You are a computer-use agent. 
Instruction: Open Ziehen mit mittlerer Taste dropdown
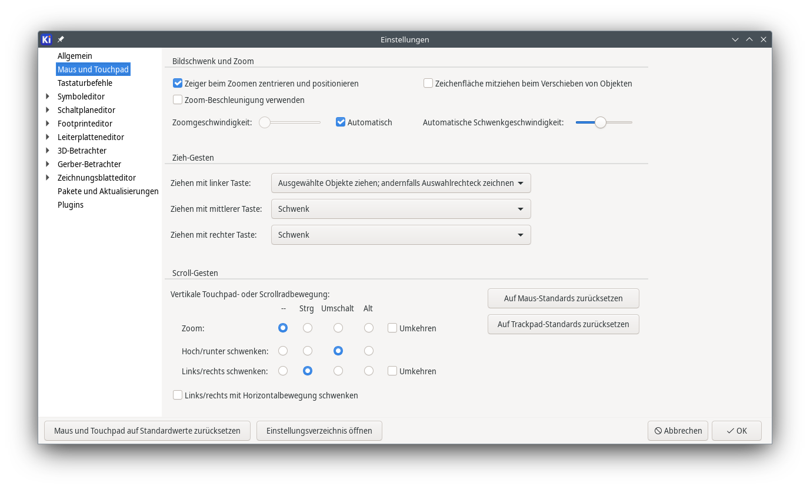[401, 209]
